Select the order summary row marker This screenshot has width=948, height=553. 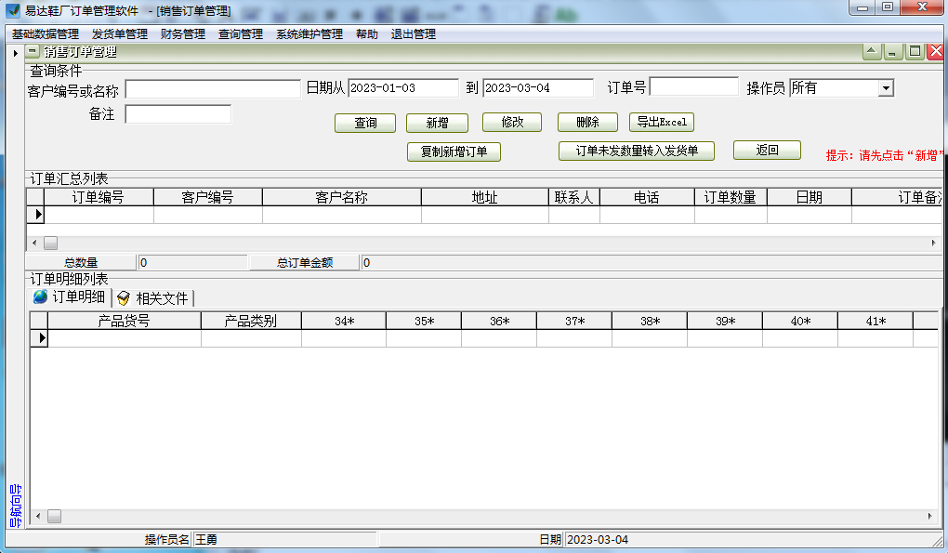(x=35, y=215)
